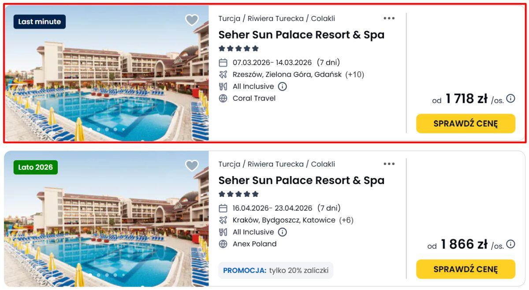This screenshot has width=529, height=290.
Task: Click All Inclusive info icon in first offer
Action: (283, 87)
